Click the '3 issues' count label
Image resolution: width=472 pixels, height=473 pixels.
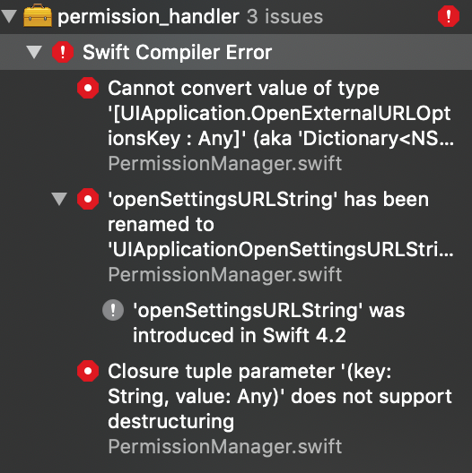[284, 17]
